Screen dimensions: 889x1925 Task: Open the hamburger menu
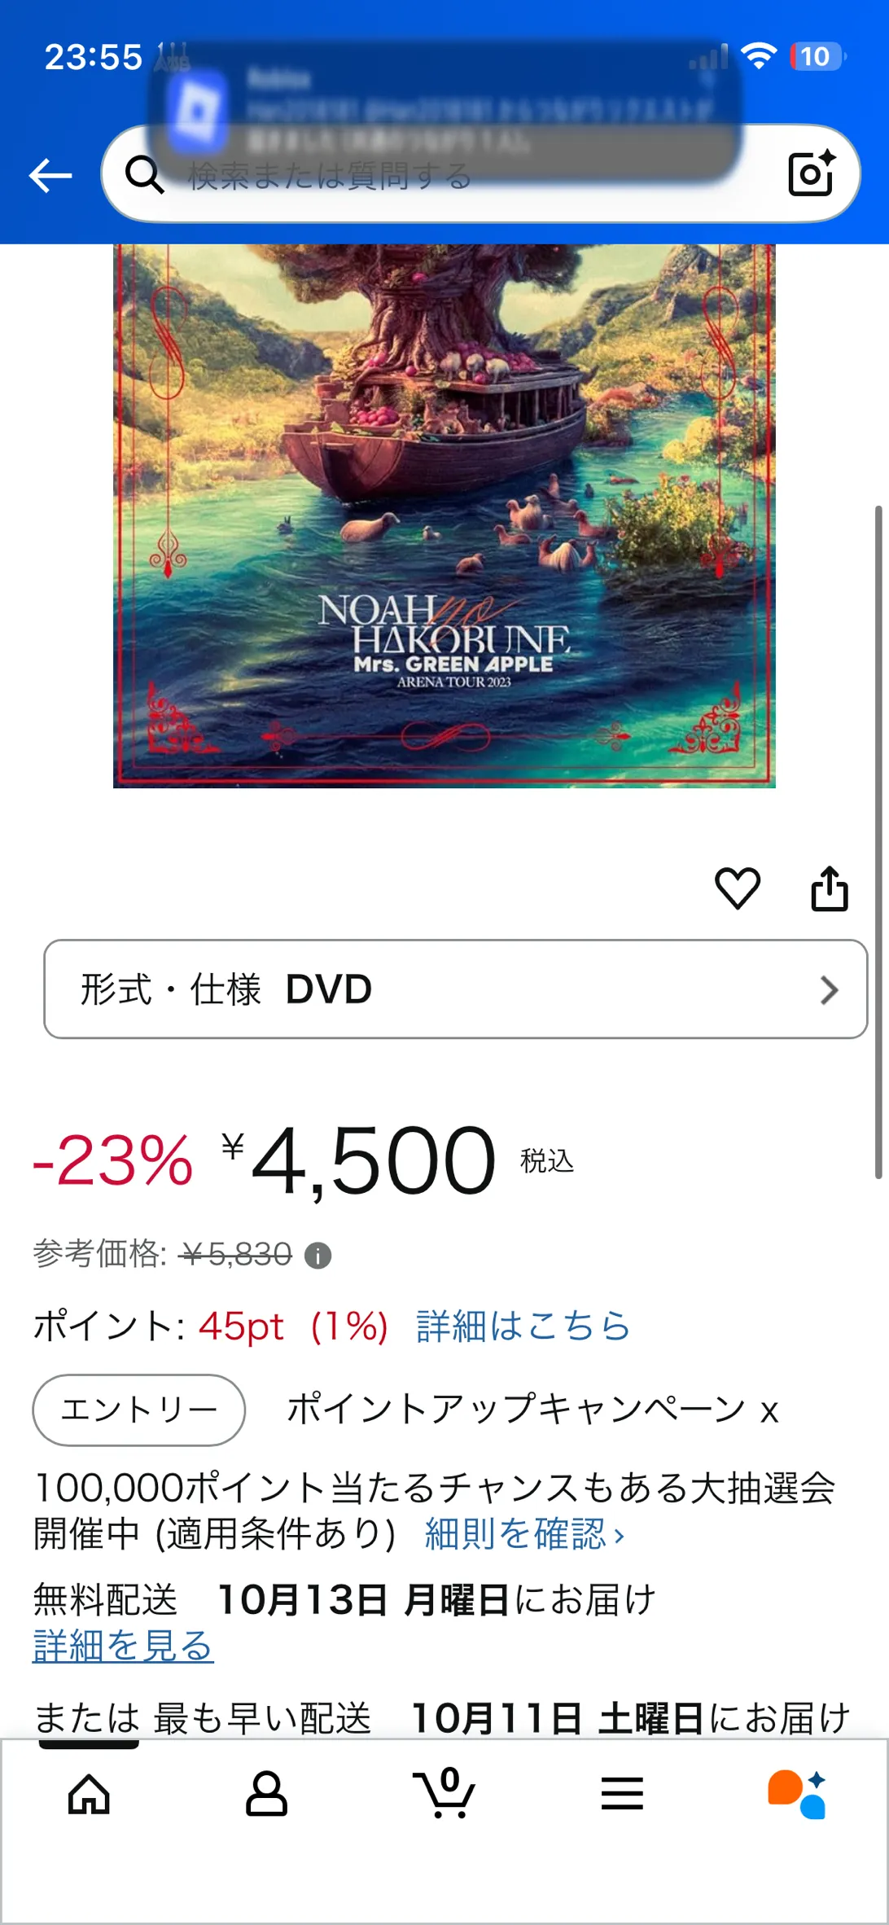click(622, 1793)
